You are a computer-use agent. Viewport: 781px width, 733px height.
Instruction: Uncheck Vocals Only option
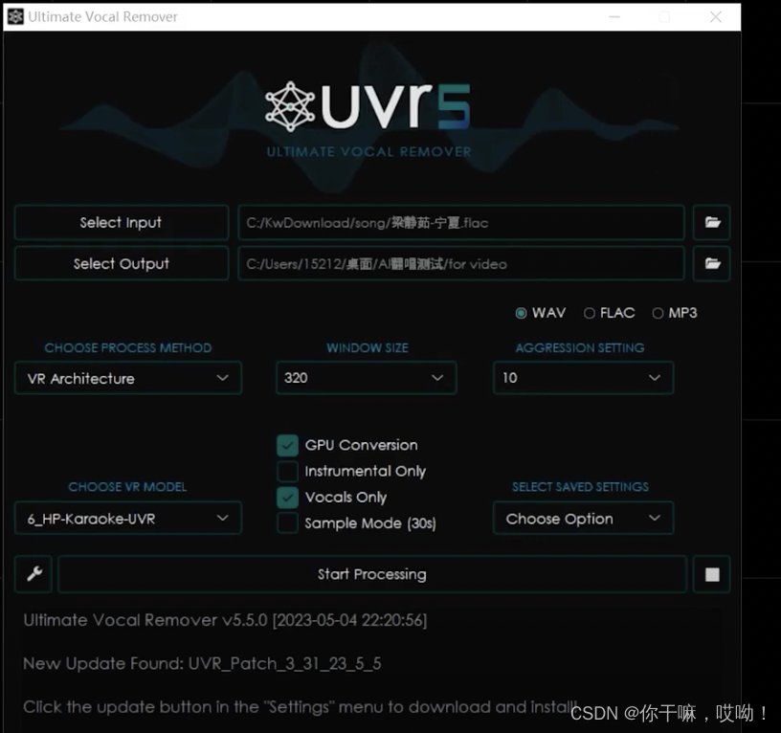[287, 497]
